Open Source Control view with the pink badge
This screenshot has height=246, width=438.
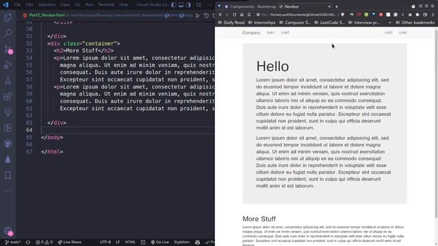click(x=8, y=49)
